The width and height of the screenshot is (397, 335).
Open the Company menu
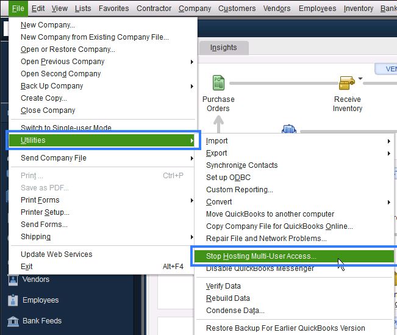point(195,9)
